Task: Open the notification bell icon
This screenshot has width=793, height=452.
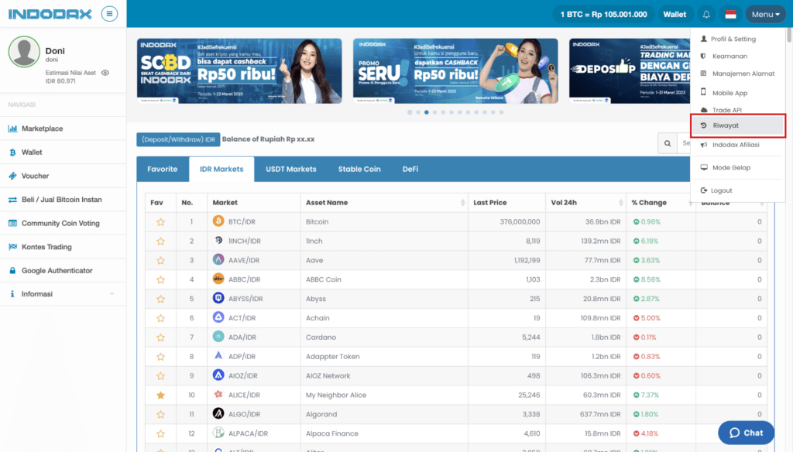Action: (706, 14)
